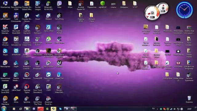Select the Warface desktop icon
Viewport: 197px width, 111px height.
point(59,64)
